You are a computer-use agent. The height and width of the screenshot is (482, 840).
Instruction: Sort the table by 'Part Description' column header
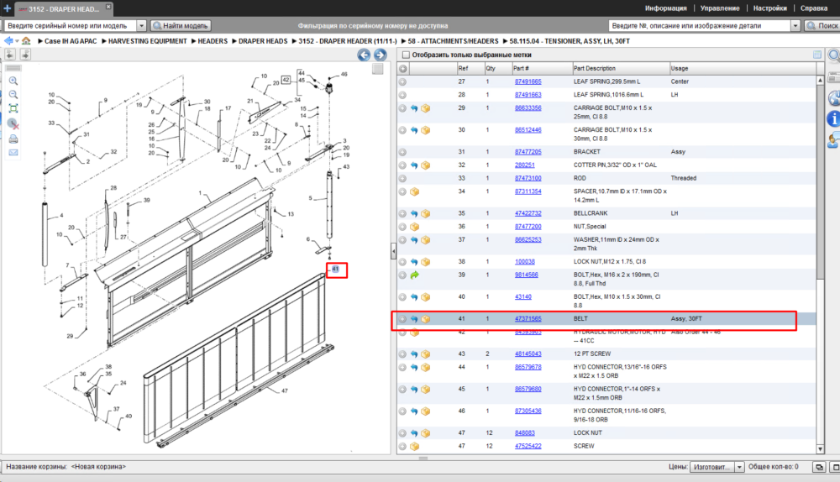coord(621,69)
